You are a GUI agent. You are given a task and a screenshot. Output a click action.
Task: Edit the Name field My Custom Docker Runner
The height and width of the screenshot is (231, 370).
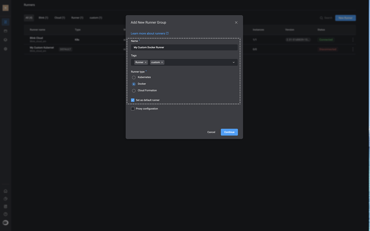[x=184, y=47]
